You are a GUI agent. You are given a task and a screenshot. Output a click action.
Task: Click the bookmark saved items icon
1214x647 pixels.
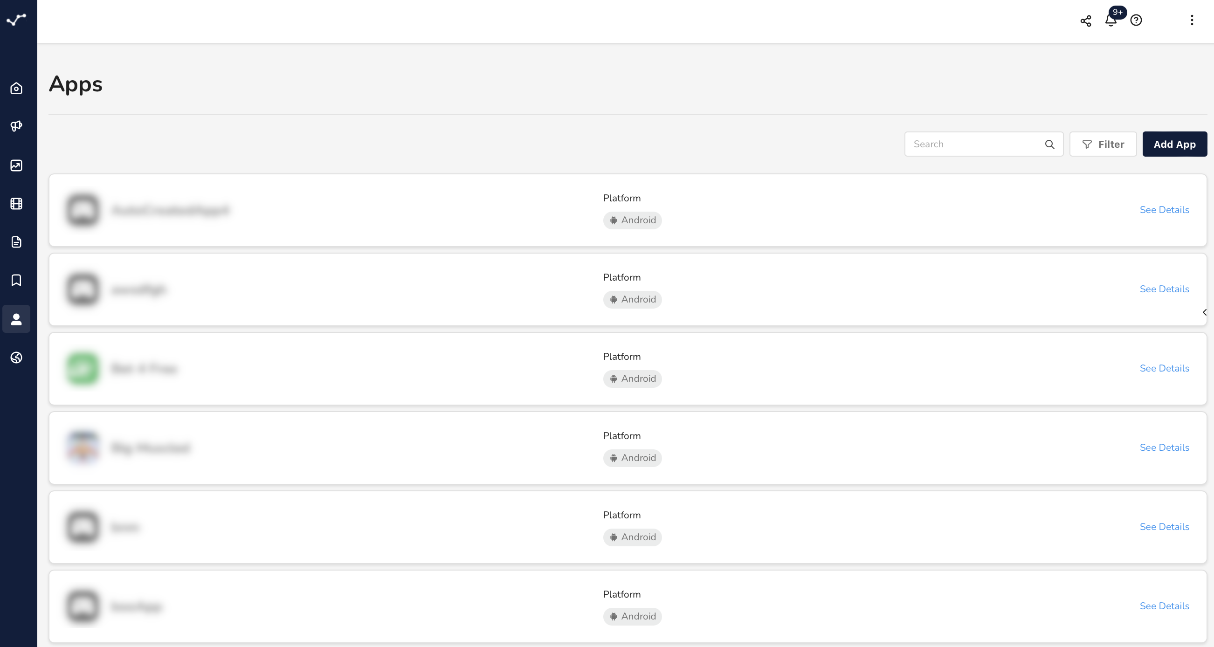point(18,279)
